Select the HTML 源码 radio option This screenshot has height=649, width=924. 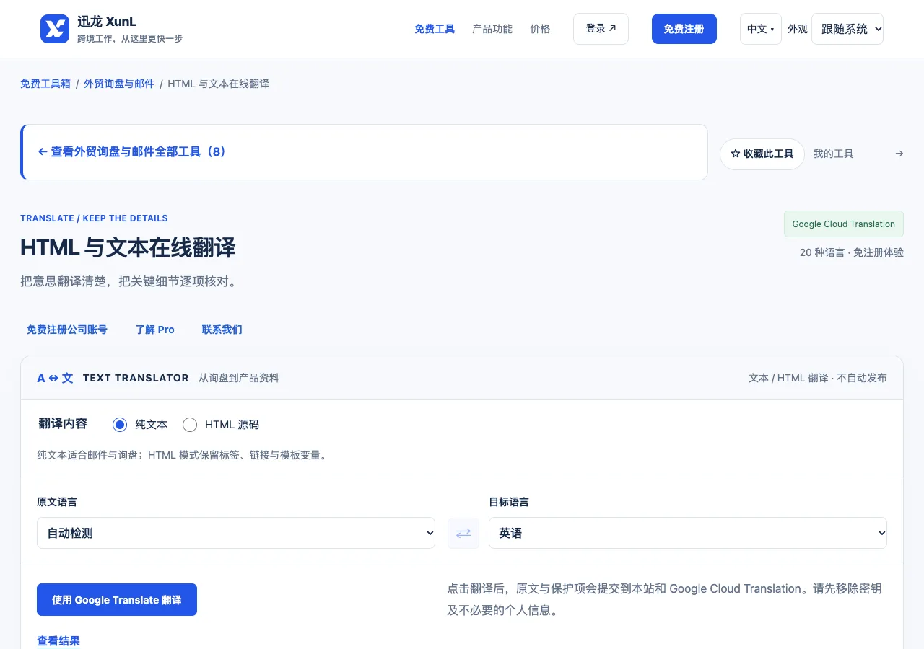tap(190, 425)
